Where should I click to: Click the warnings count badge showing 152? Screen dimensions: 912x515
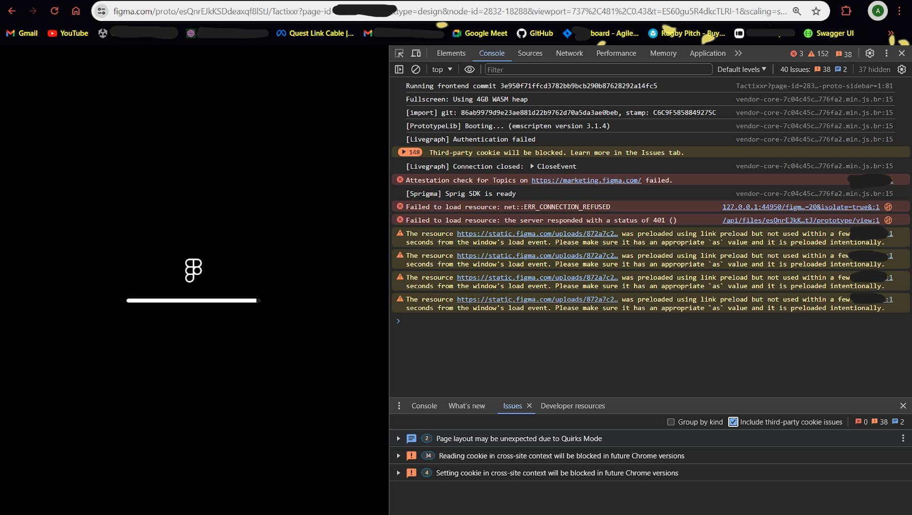[818, 54]
